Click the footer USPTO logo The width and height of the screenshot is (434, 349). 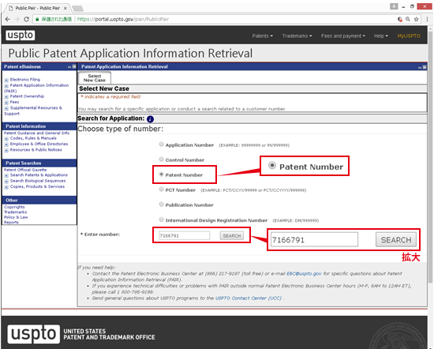click(x=33, y=334)
